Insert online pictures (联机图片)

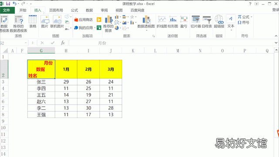57,22
